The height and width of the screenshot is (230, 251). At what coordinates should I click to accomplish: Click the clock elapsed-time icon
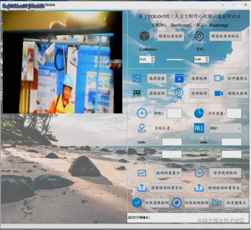[142, 113]
